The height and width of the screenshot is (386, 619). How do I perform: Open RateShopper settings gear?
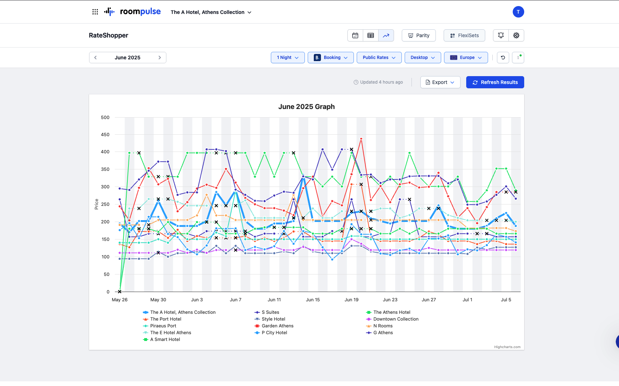coord(516,35)
